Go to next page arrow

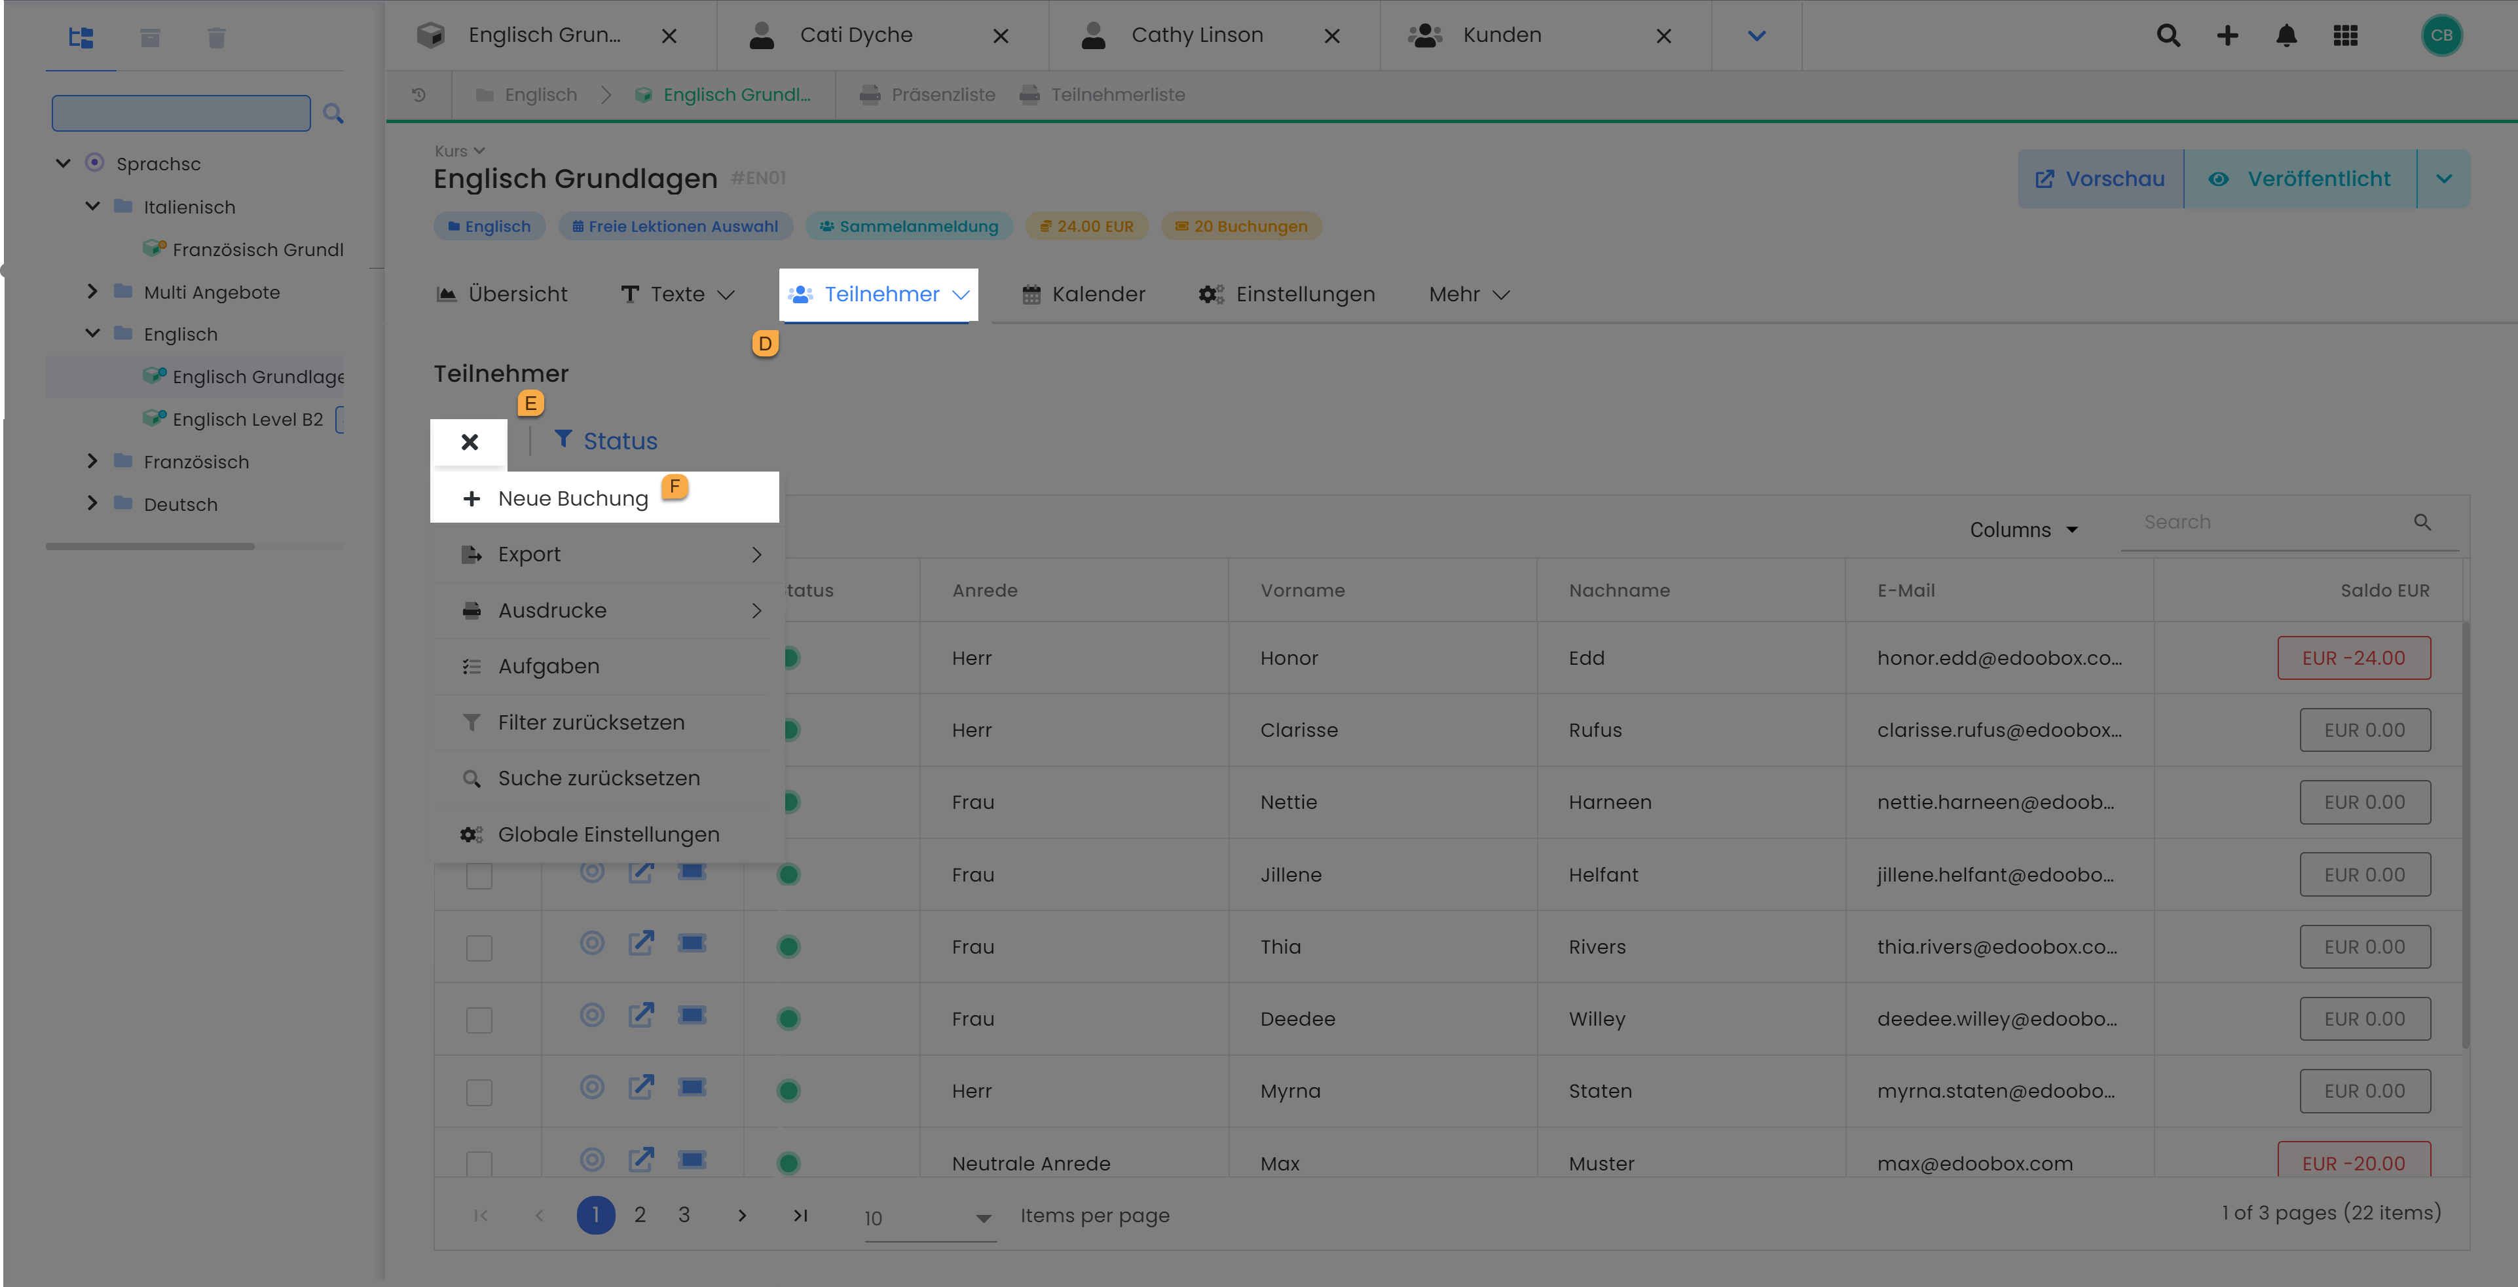pos(742,1216)
